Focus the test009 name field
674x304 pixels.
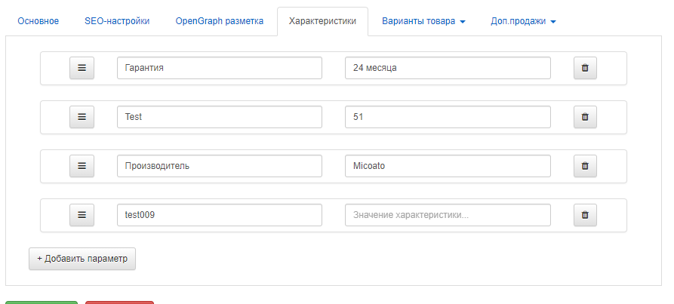click(219, 215)
